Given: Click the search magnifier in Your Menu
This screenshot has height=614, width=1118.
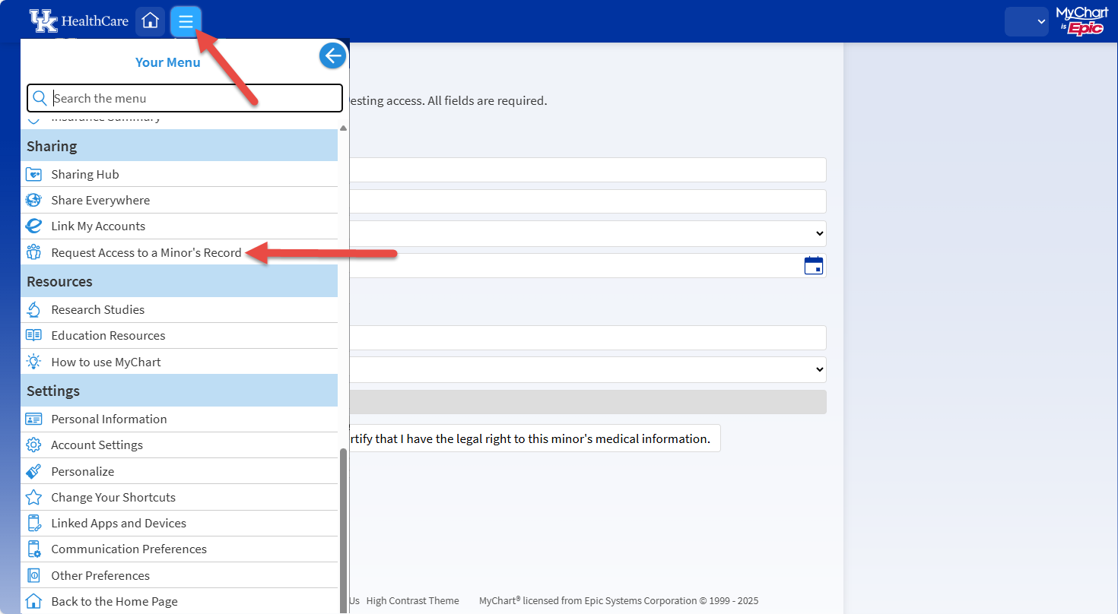Looking at the screenshot, I should click(41, 98).
